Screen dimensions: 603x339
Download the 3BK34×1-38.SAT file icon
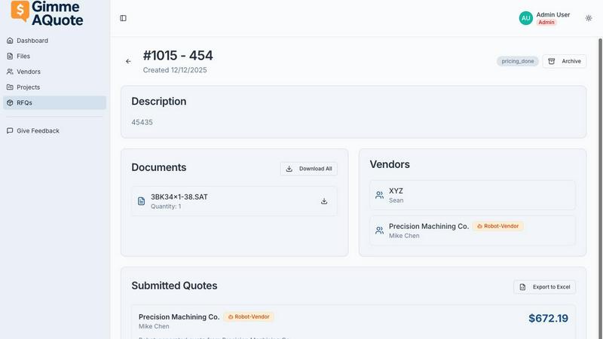coord(324,201)
